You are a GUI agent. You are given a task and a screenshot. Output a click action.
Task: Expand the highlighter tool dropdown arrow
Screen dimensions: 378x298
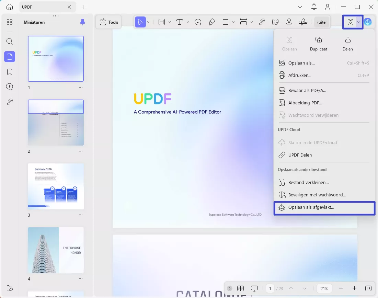[170, 22]
